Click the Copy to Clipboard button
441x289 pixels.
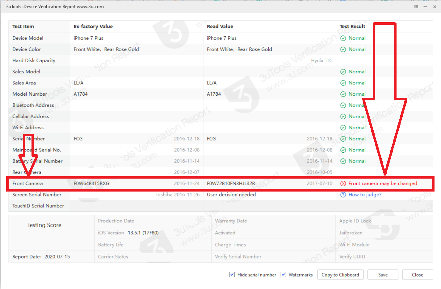point(340,275)
